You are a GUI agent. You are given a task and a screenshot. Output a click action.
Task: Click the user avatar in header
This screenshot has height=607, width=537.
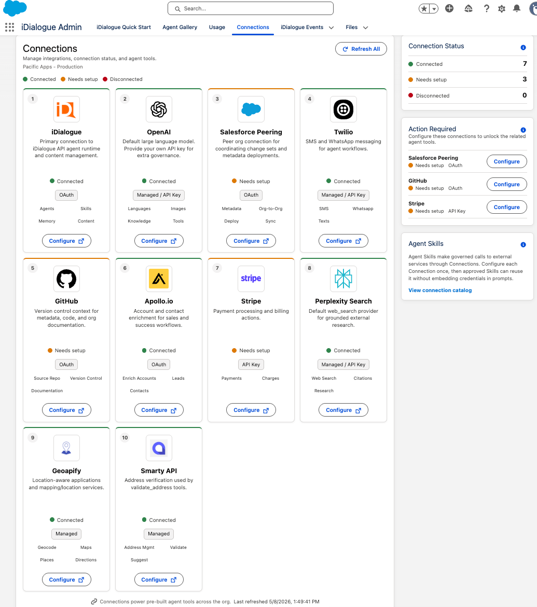533,8
